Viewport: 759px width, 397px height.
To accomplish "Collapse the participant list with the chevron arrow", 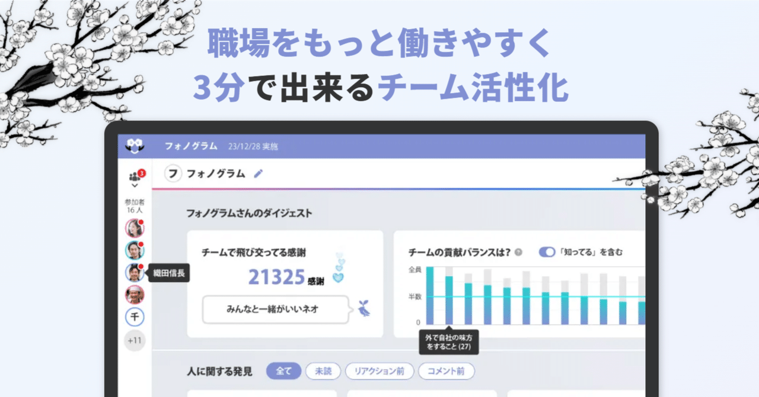I will 135,185.
